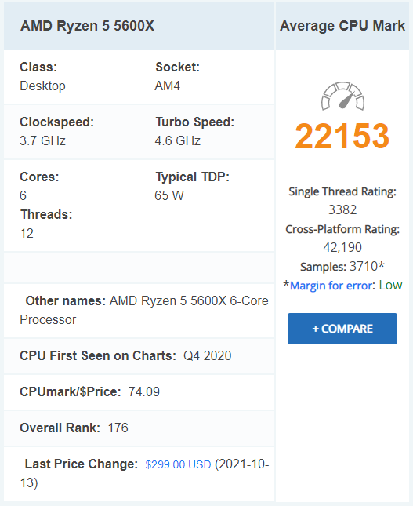Click the Turbo Speed value 4.6 GHz

pyautogui.click(x=178, y=140)
